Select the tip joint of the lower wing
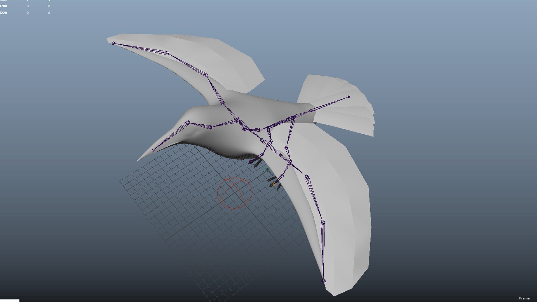Image resolution: width=537 pixels, height=302 pixels. [x=324, y=281]
